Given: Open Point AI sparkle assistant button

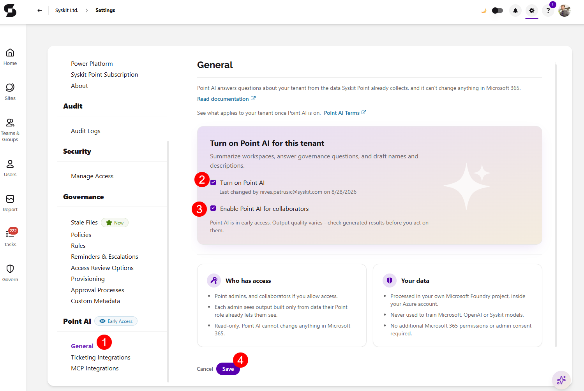Looking at the screenshot, I should pyautogui.click(x=561, y=380).
